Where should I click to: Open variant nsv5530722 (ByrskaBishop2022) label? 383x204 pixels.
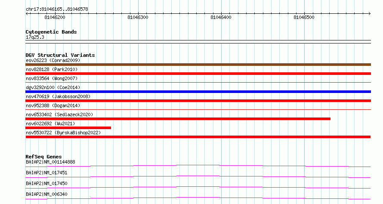pos(63,133)
